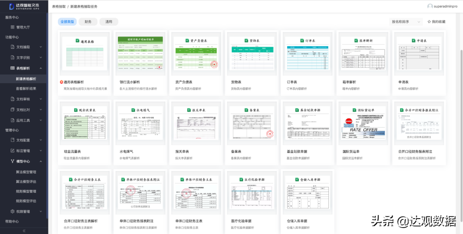Click the 高效准确地提取文档中的表格元素 description
Viewport: 463px width, 234px height.
(x=85, y=89)
